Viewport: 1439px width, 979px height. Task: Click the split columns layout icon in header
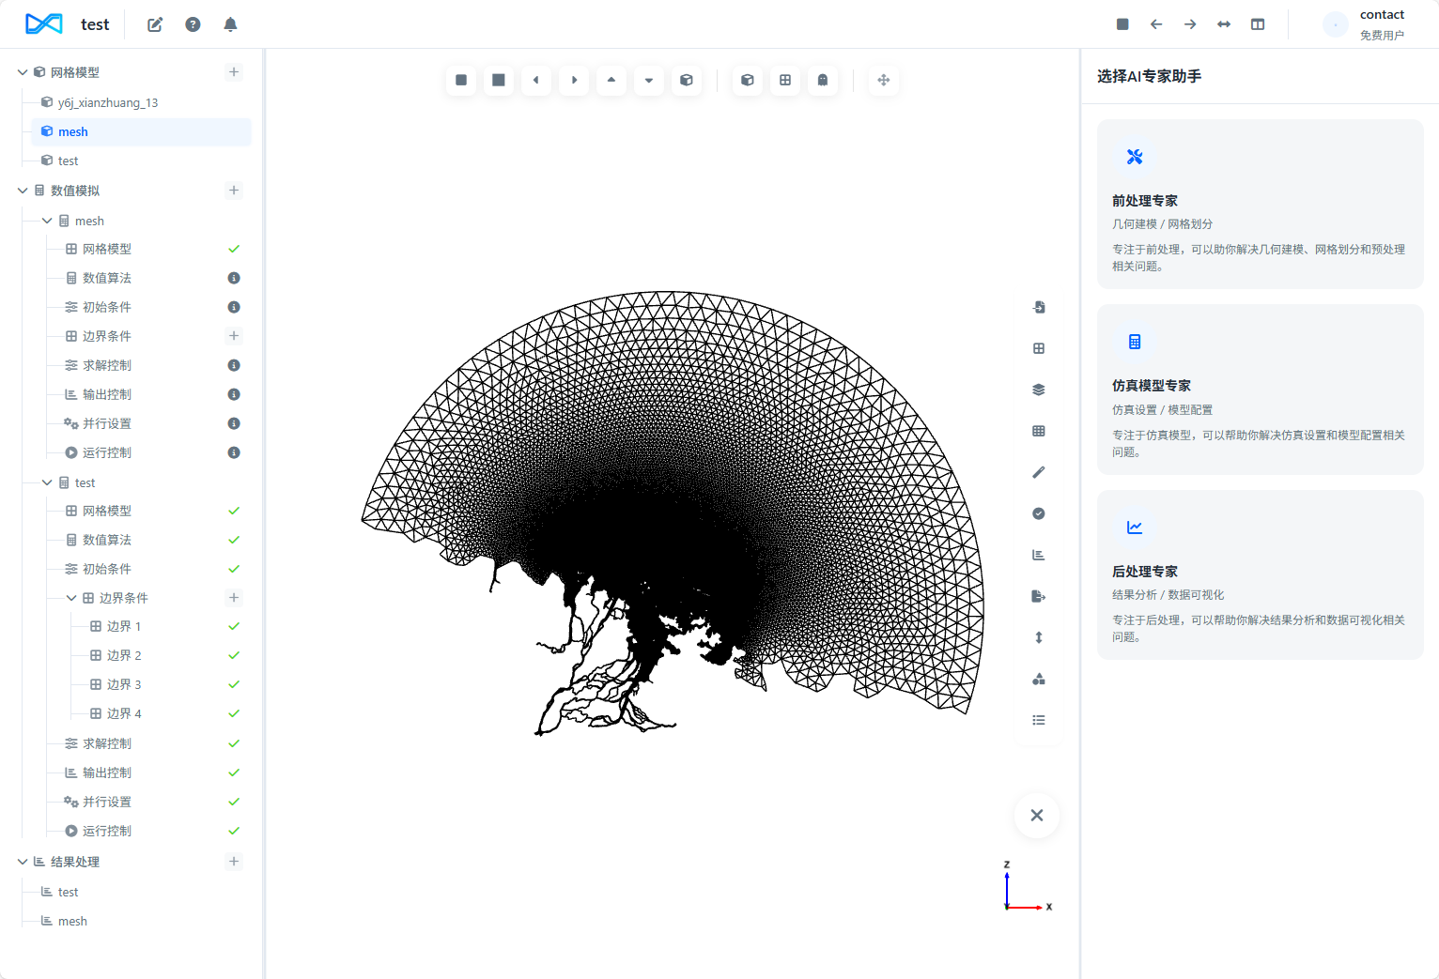[1257, 24]
